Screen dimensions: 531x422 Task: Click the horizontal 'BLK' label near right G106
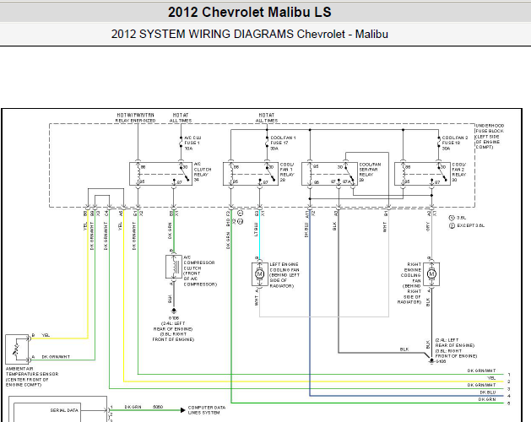click(404, 349)
